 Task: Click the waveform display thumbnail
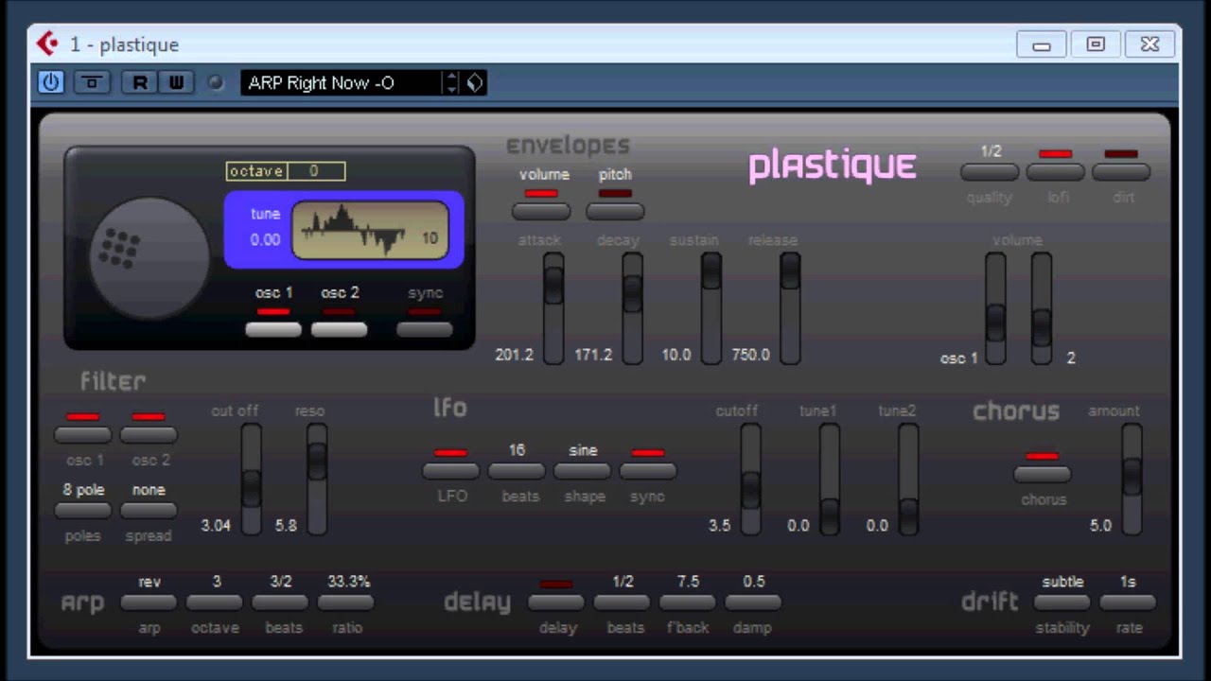pos(370,231)
